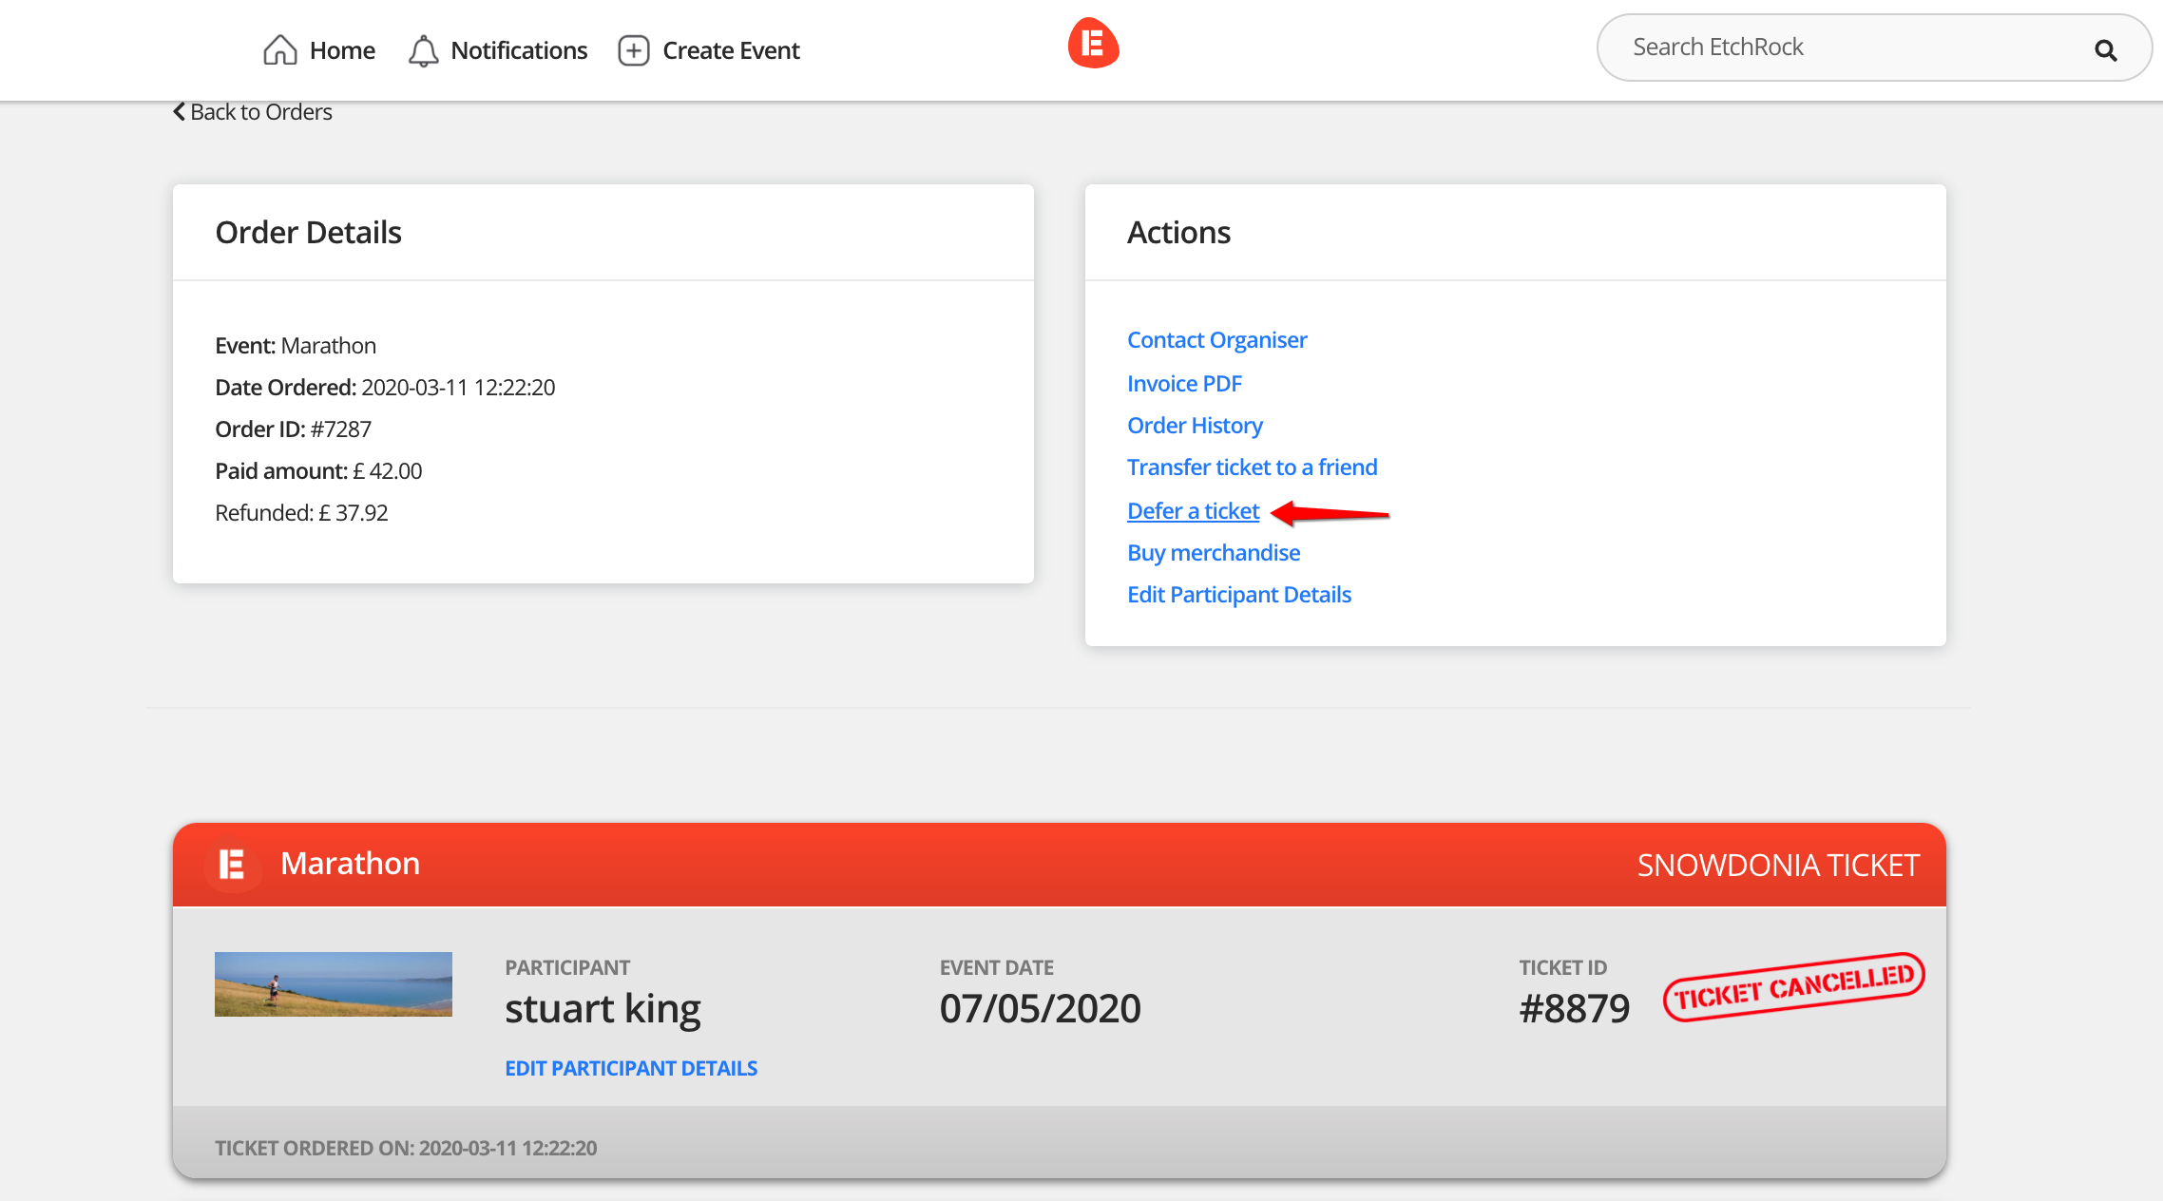2163x1201 pixels.
Task: Click the Create Event plus icon
Action: click(633, 50)
